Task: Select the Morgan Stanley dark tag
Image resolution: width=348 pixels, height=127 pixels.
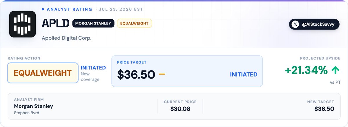Action: point(93,23)
